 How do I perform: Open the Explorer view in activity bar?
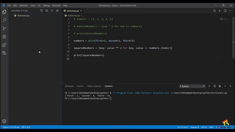[4, 12]
